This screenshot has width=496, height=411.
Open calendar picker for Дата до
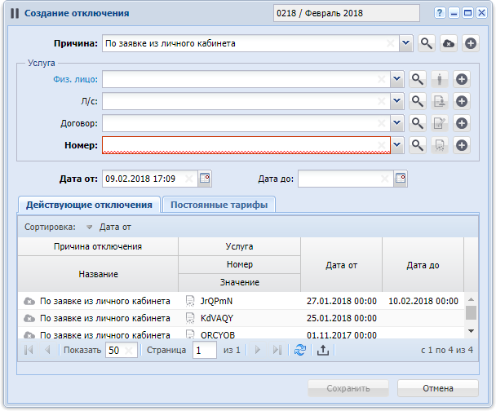401,179
